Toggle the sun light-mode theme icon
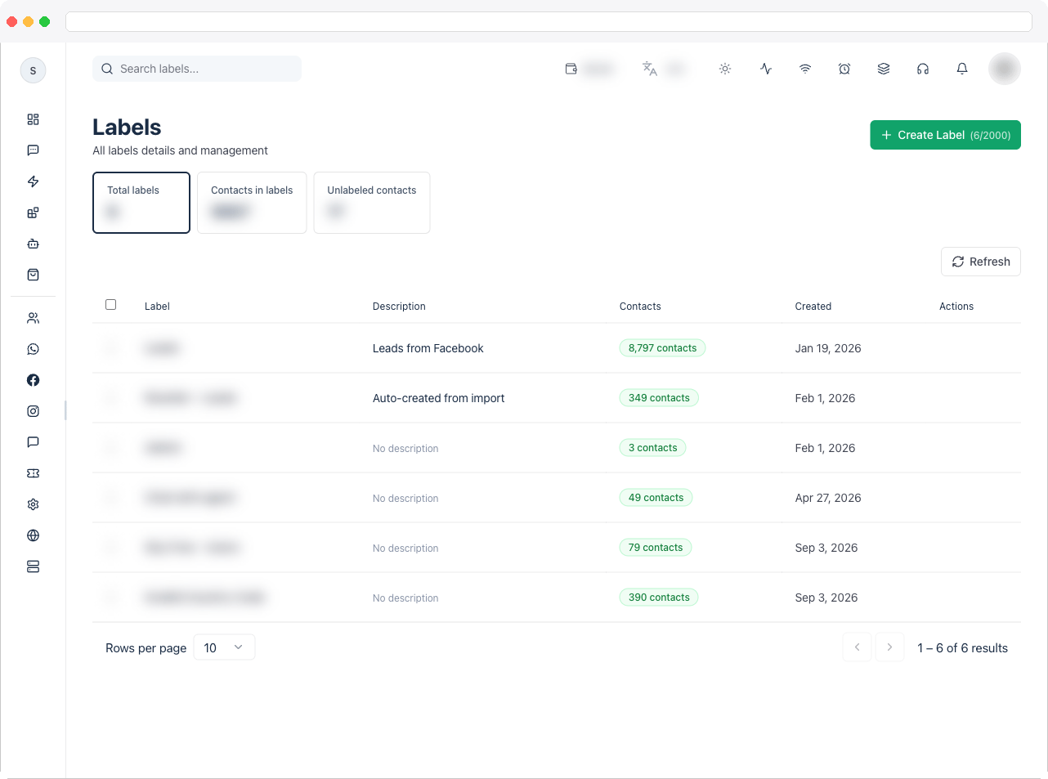Screen dimensions: 1048x779 coord(725,69)
